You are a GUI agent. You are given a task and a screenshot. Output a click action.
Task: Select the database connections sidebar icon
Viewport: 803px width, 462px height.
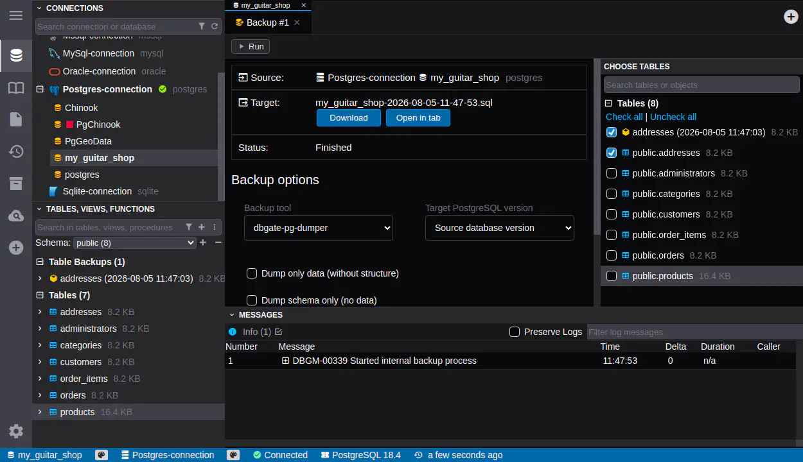coord(16,55)
